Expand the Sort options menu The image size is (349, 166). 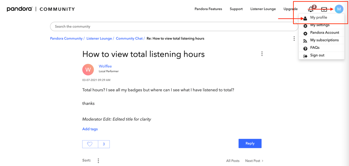click(x=98, y=161)
